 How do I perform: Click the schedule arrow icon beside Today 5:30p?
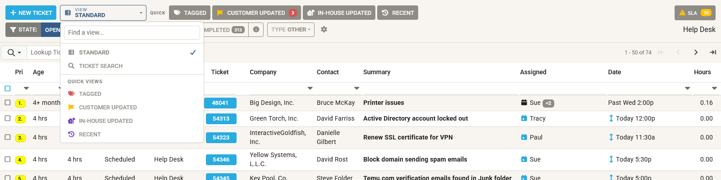[x=611, y=159]
